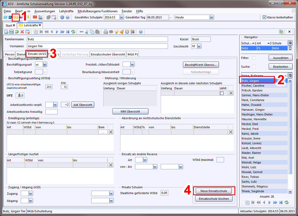Click scroll-down arrow of teacher list
Viewport: 298px width, 216px height.
coord(290,191)
